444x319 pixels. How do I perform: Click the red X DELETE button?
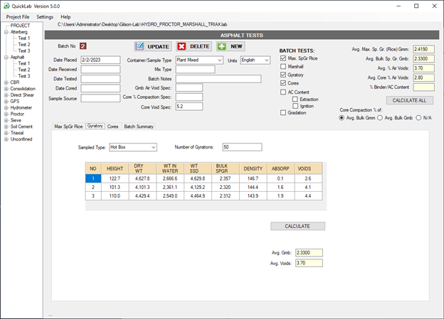(194, 46)
